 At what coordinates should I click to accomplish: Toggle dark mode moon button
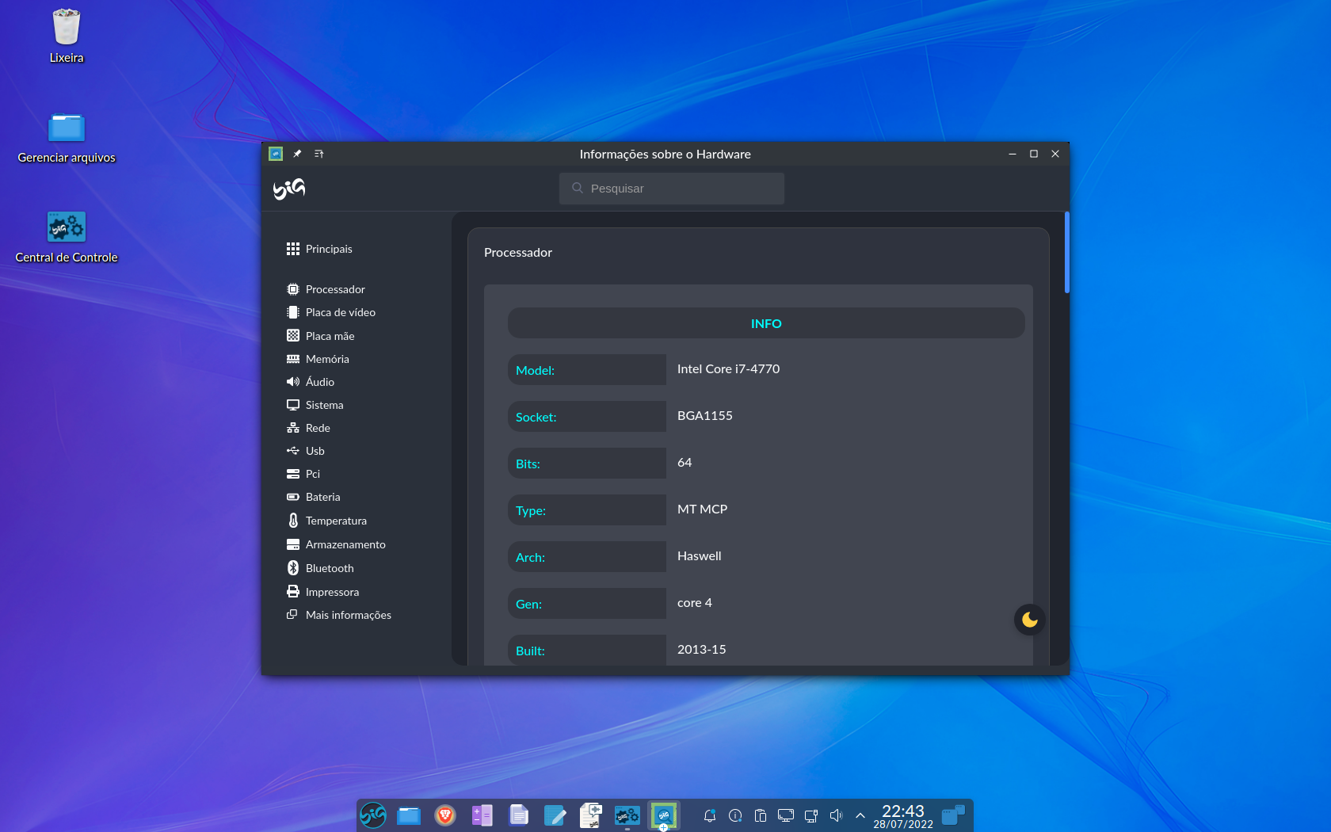point(1030,620)
